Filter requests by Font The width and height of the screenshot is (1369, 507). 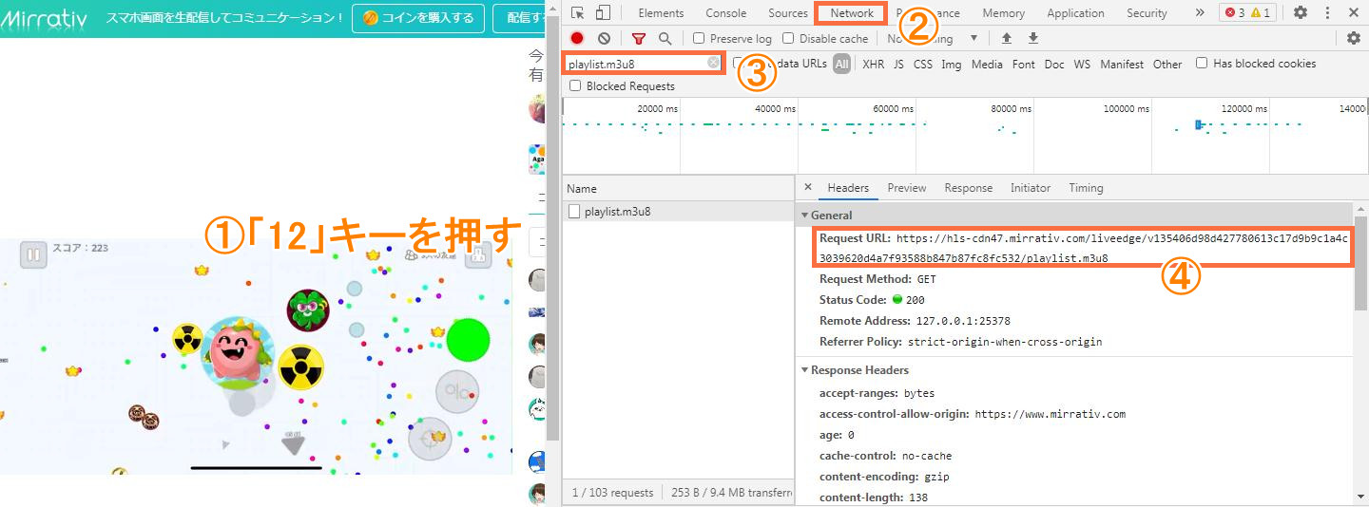click(1023, 65)
